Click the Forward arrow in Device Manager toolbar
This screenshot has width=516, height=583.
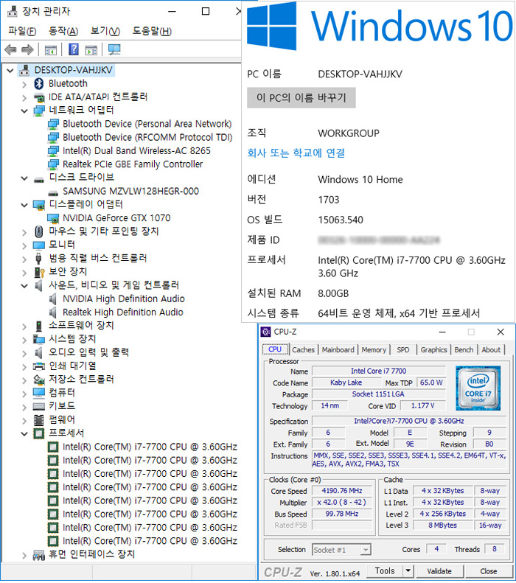point(28,49)
